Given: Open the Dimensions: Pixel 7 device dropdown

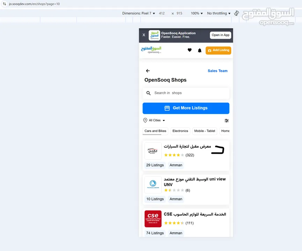Looking at the screenshot, I should pyautogui.click(x=139, y=13).
